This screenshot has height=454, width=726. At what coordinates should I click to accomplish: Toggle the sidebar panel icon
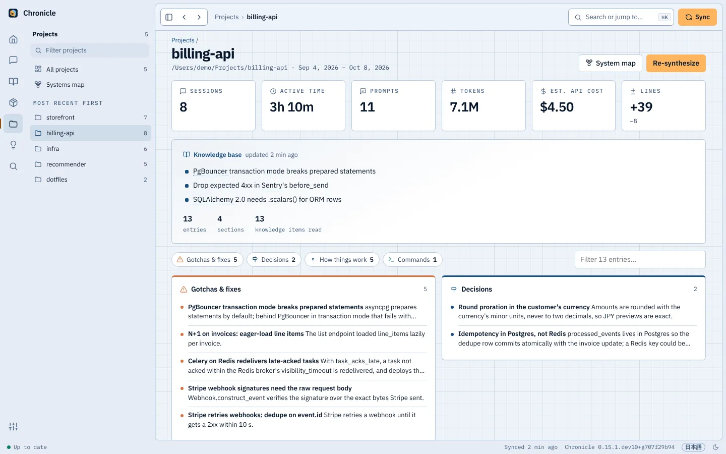point(169,17)
